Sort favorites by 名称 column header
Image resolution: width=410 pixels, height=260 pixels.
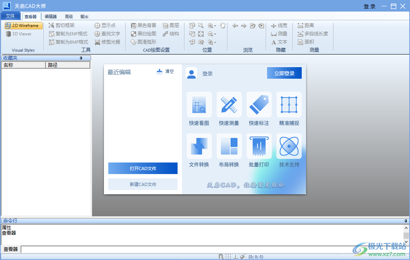[23, 65]
